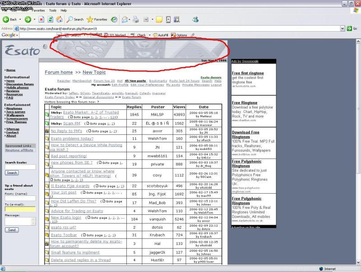Screen dimensions: 361x272
Task: Open the Private Messages link
Action: (x=196, y=85)
